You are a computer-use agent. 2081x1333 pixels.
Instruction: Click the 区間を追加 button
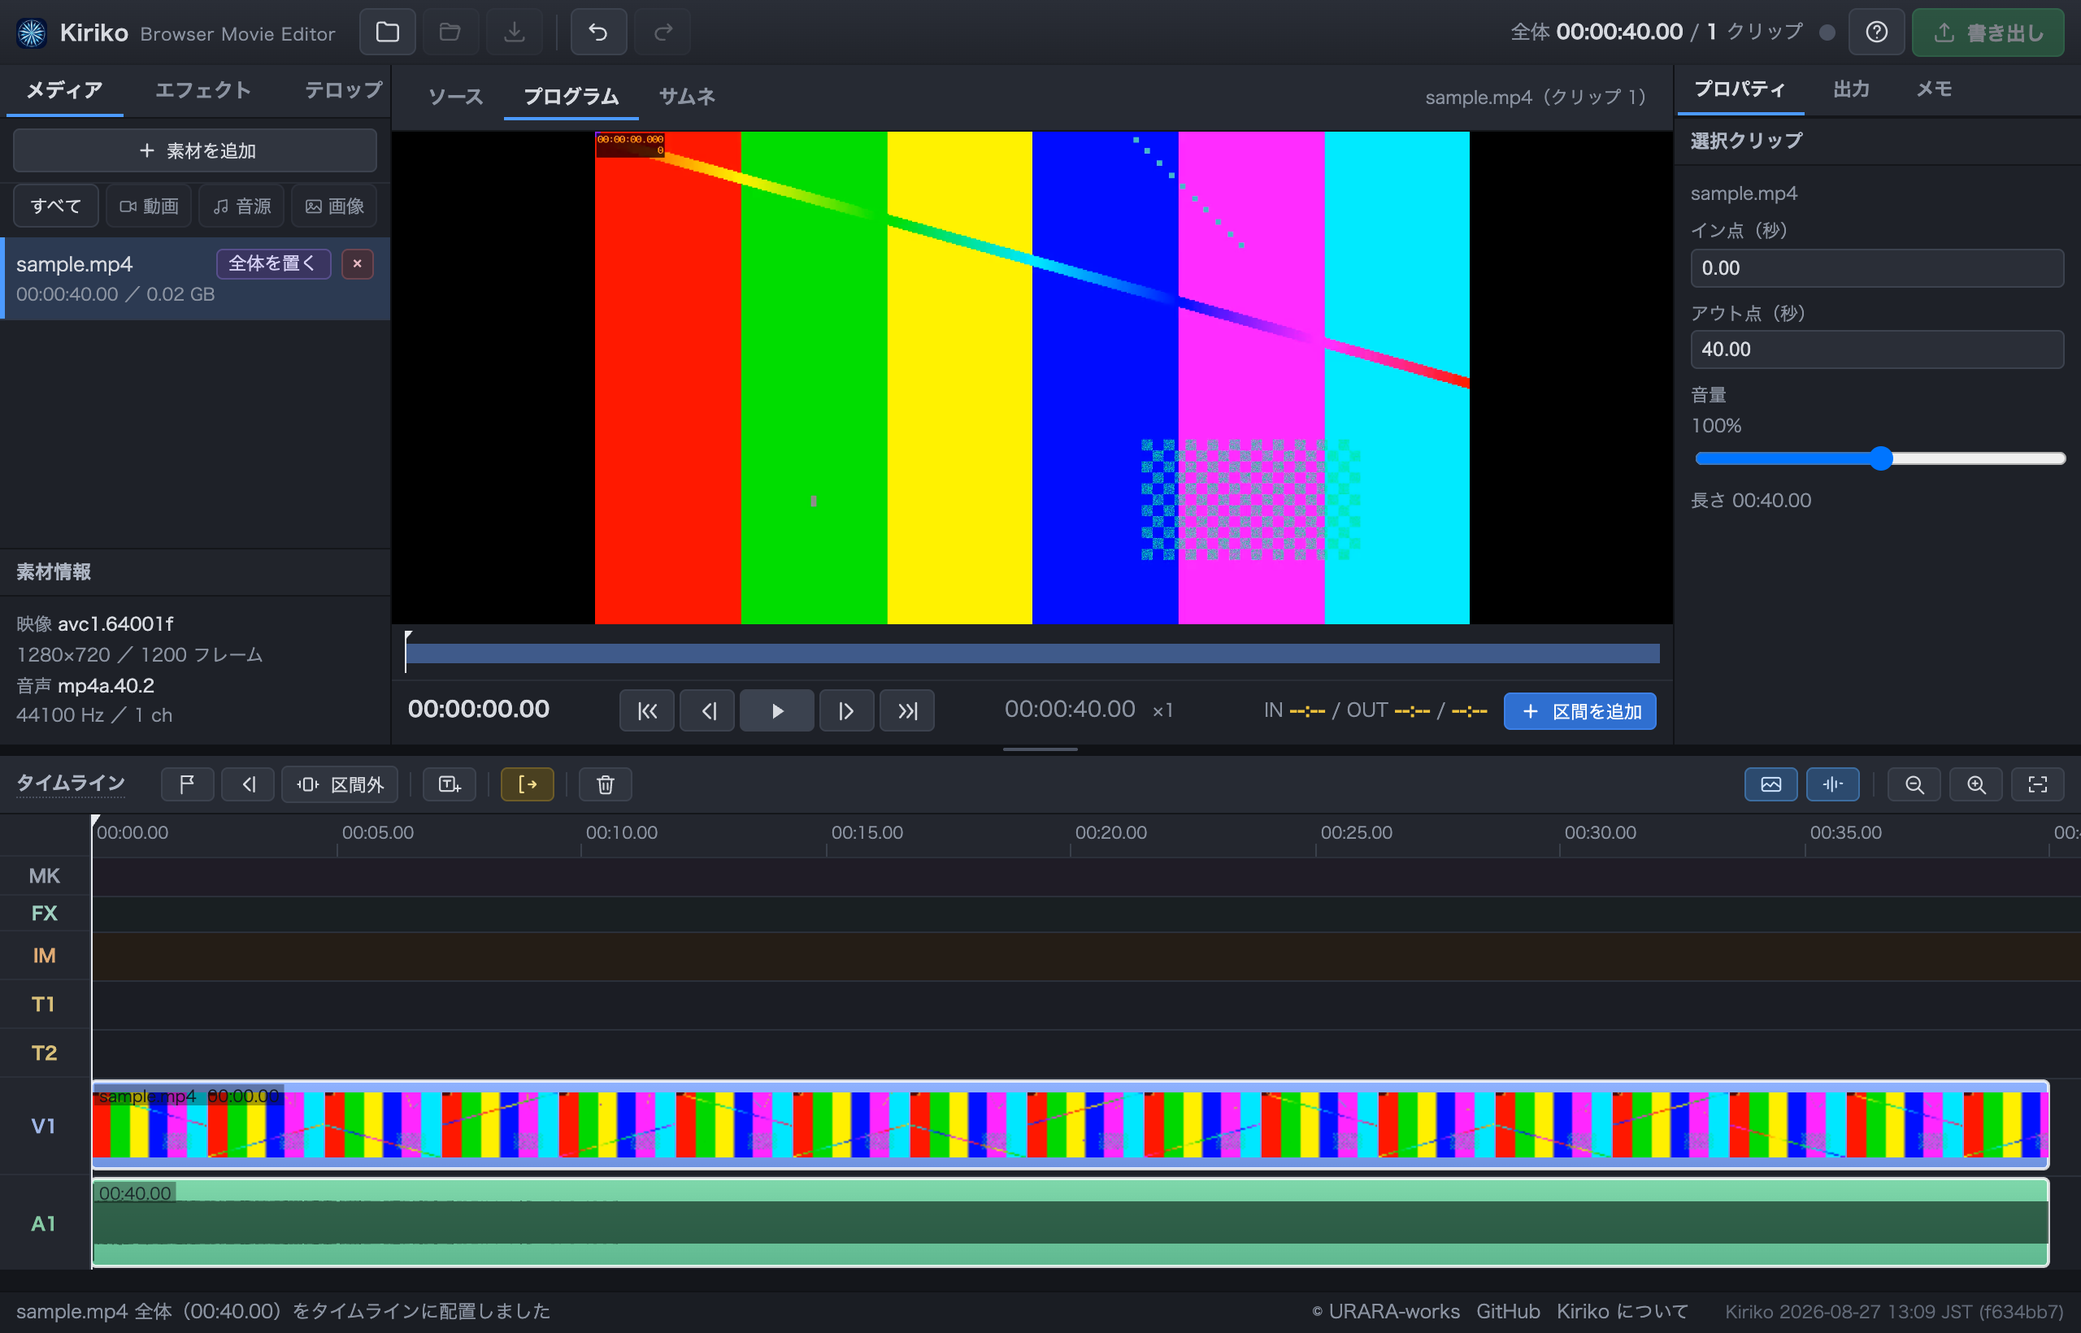point(1579,710)
